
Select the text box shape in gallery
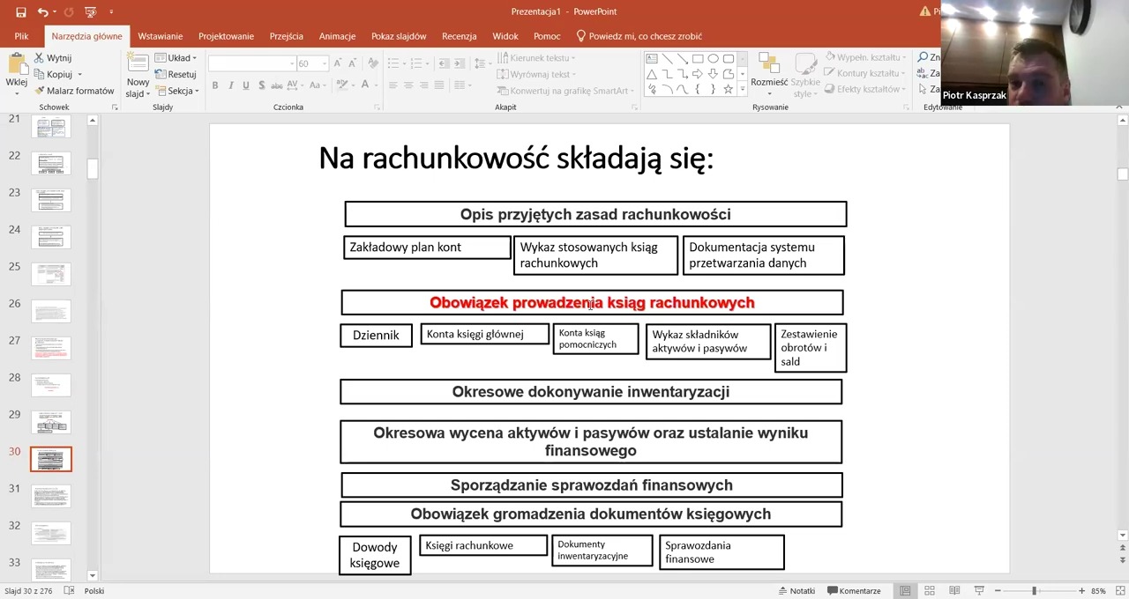pos(651,59)
